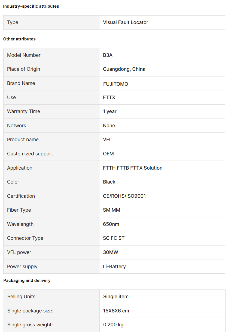The image size is (228, 334).
Task: Select the 15X8X6 cm package size
Action: [x=116, y=311]
